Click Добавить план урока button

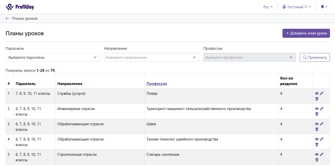306,33
